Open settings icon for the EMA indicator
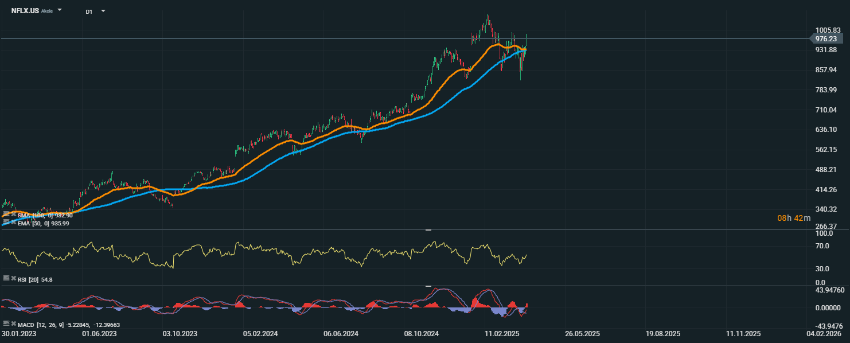The height and width of the screenshot is (343, 850). (6, 222)
